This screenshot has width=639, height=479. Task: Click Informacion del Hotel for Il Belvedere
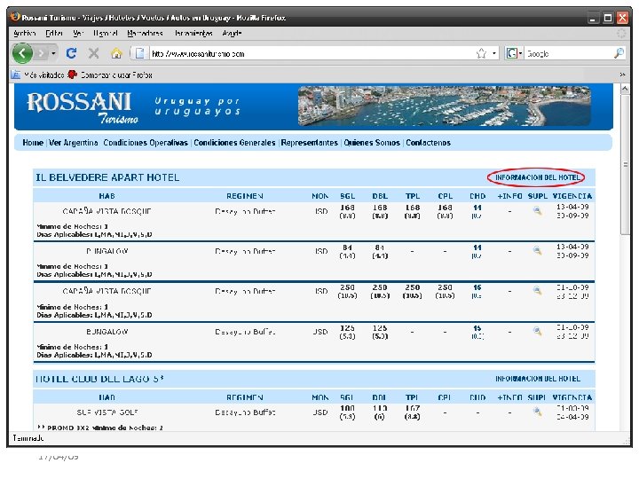tap(537, 177)
